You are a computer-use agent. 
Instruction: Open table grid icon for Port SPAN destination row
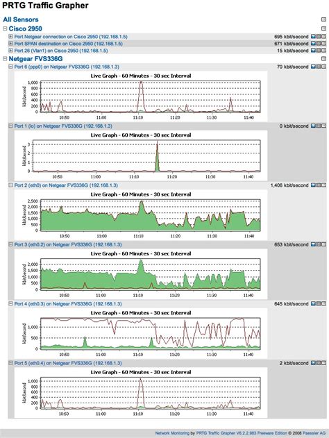tap(319, 44)
